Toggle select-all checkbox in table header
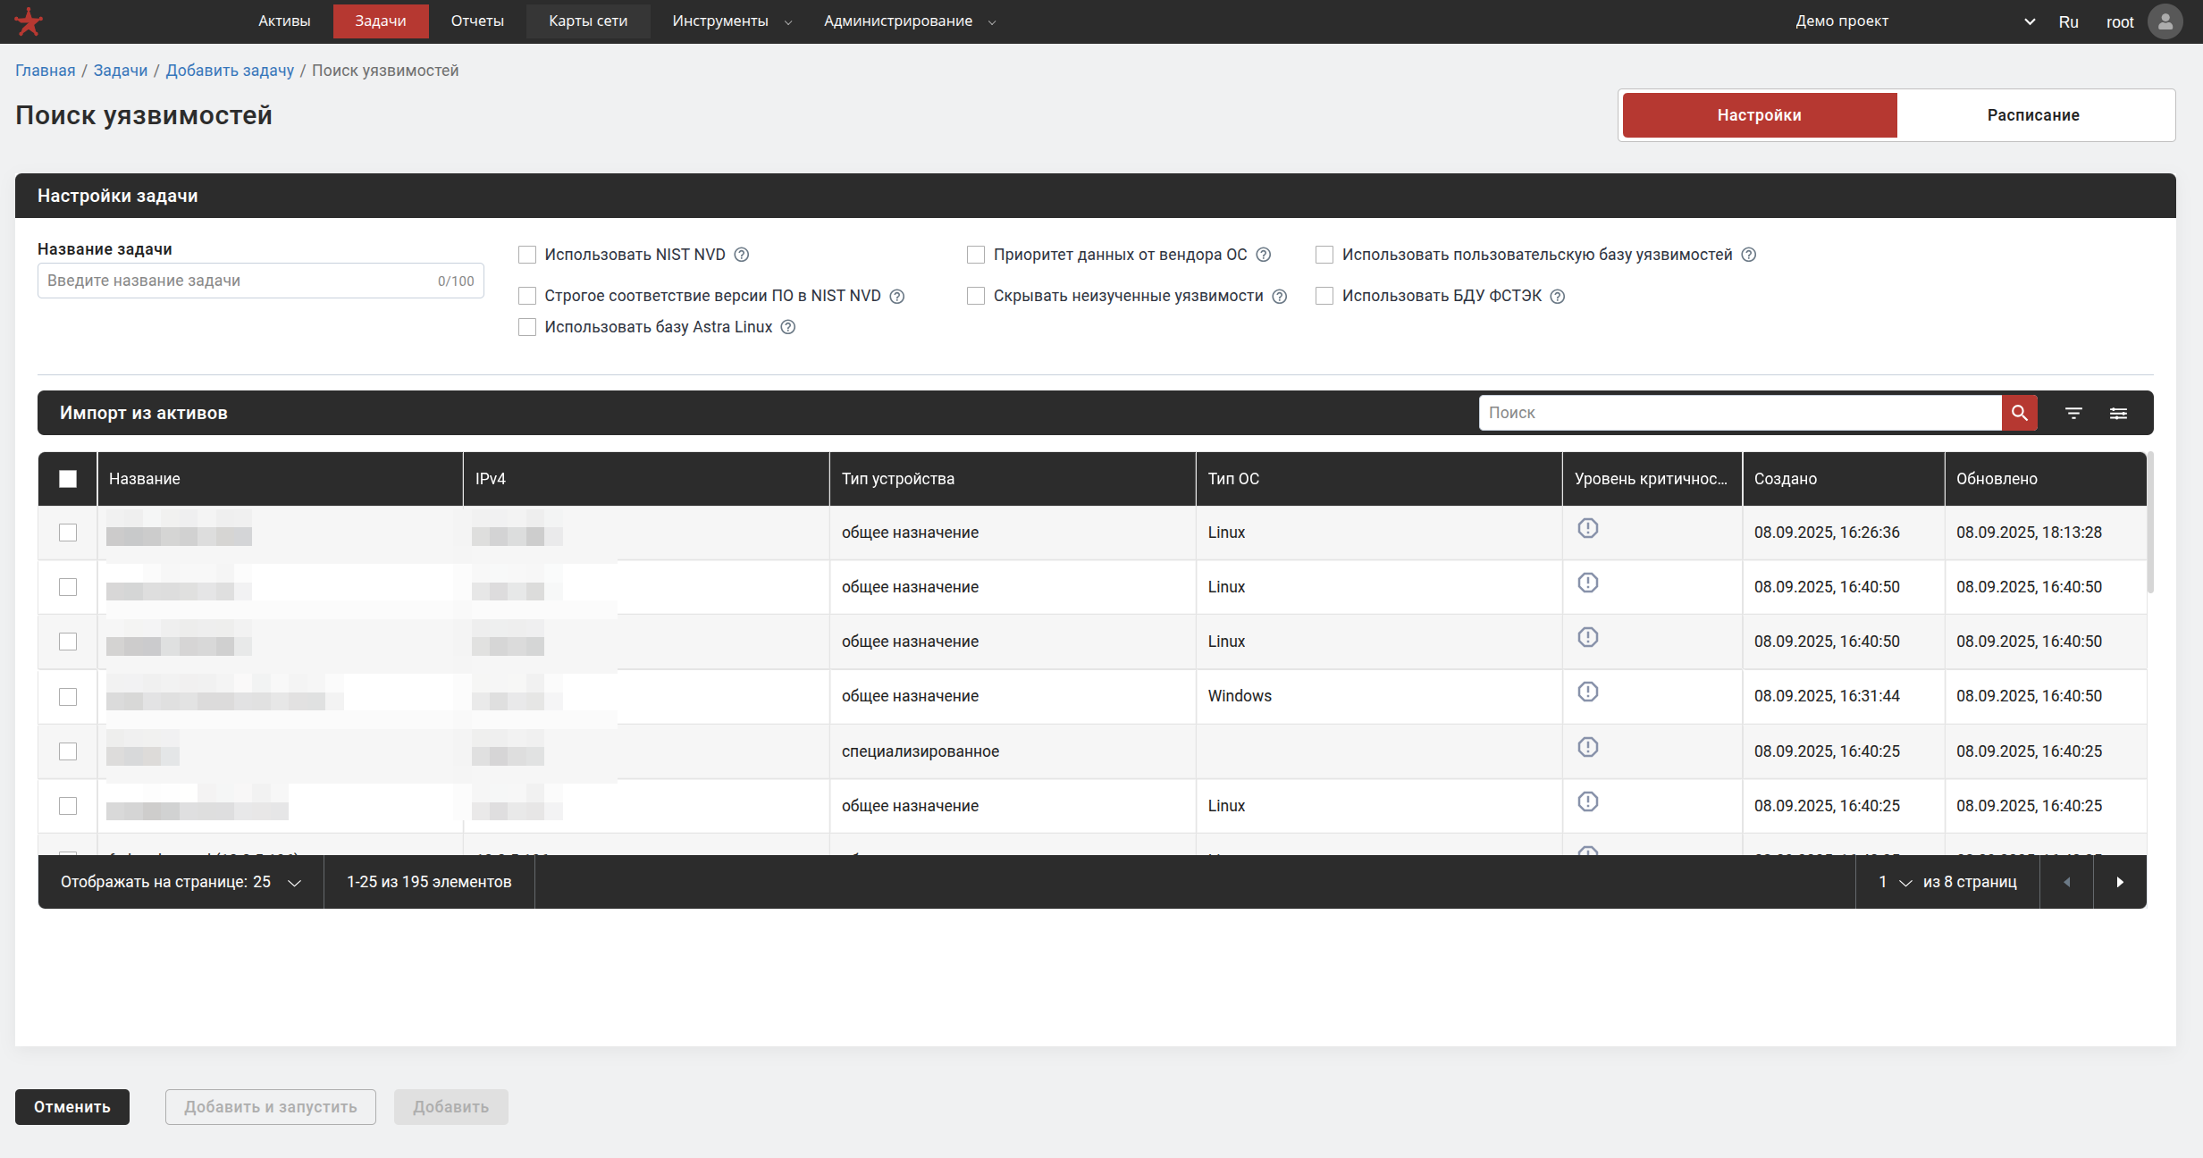 point(68,479)
